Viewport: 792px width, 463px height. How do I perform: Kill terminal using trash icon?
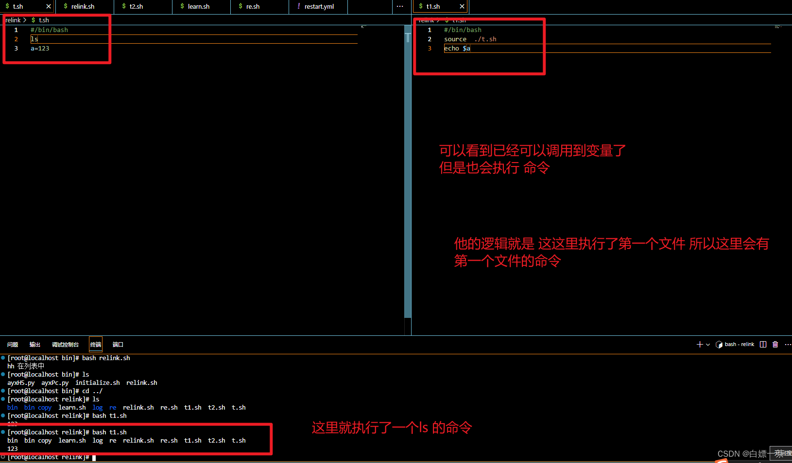[775, 345]
